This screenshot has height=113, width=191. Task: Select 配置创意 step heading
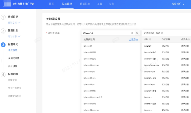[13, 74]
